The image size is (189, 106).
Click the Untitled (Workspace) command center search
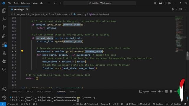point(100,3)
